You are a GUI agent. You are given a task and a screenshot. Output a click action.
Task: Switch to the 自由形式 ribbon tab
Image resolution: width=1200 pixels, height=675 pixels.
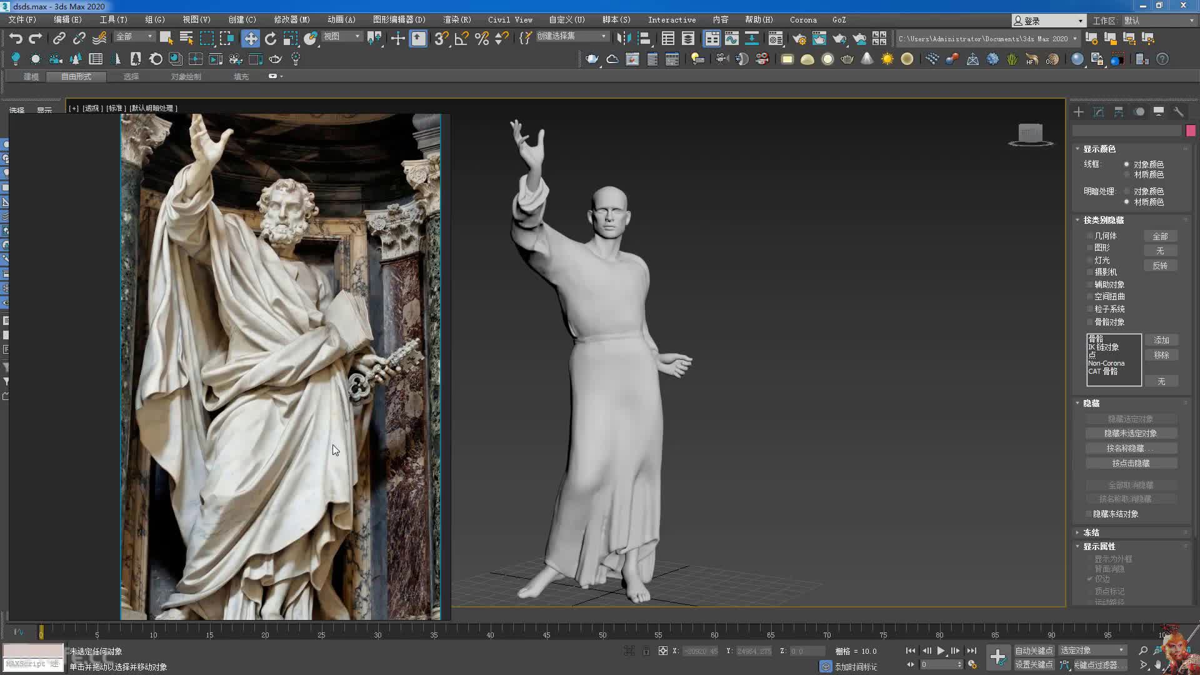[x=76, y=76]
